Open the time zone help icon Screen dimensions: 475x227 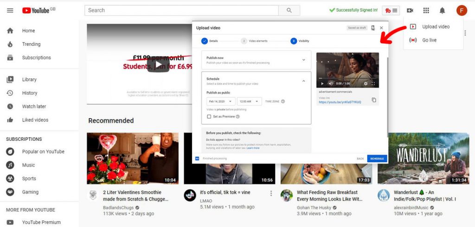pos(283,101)
